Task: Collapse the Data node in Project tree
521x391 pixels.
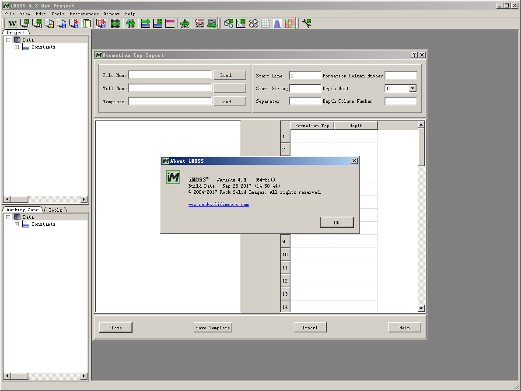Action: [x=8, y=40]
